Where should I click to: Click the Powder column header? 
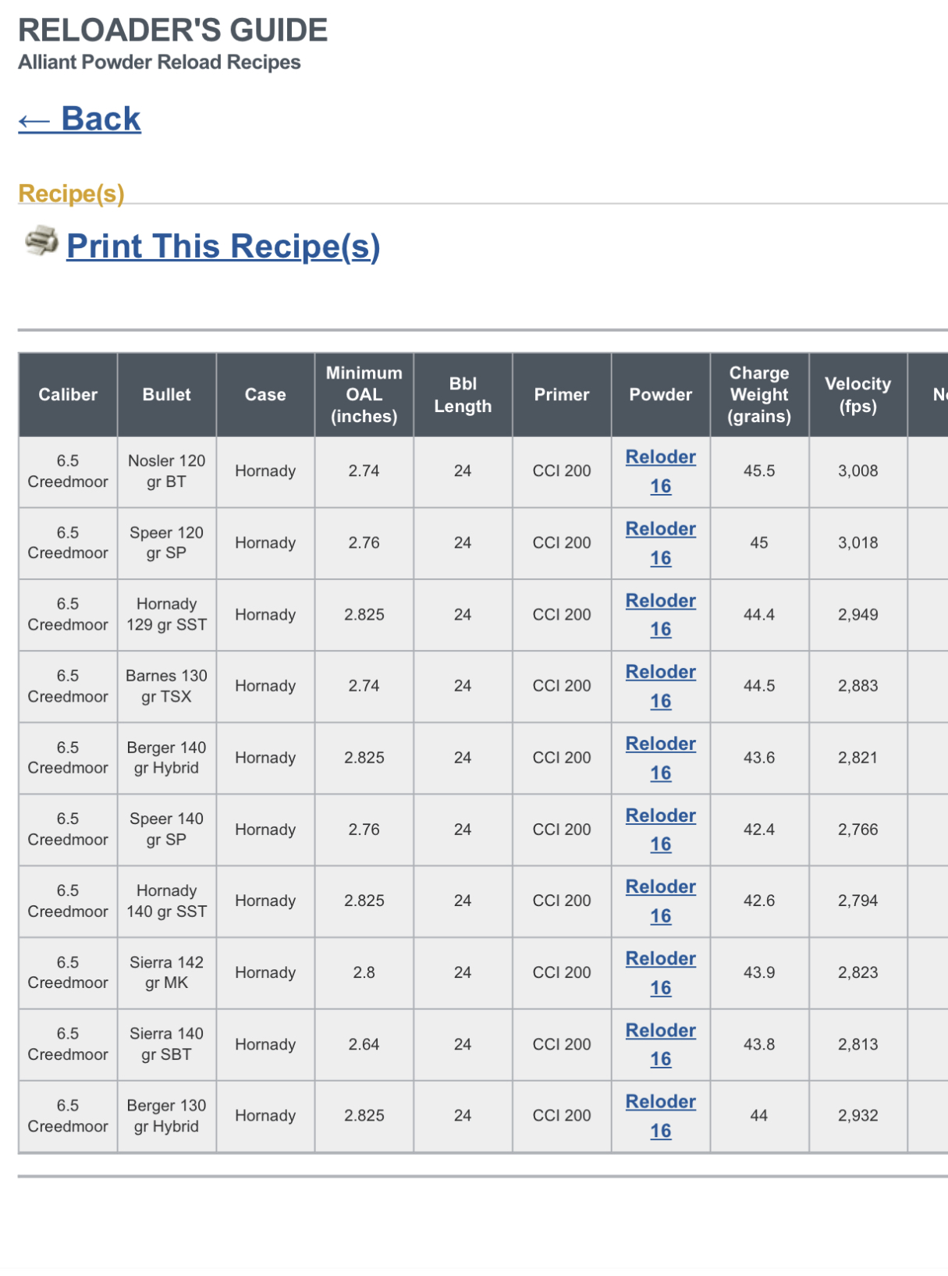coord(660,395)
